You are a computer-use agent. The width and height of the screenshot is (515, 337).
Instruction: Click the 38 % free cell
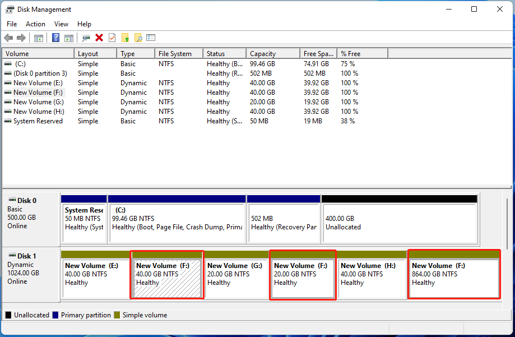(348, 121)
